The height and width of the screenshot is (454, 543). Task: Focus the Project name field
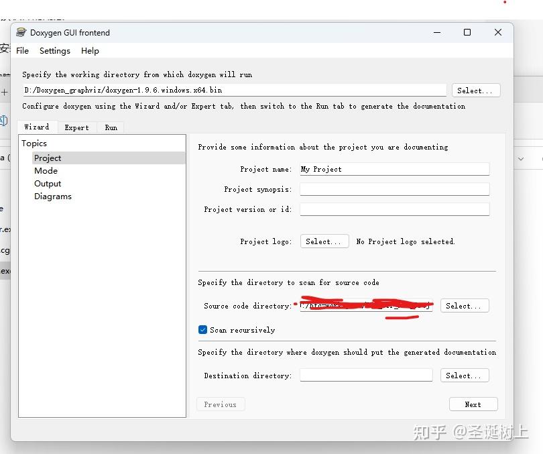(394, 169)
